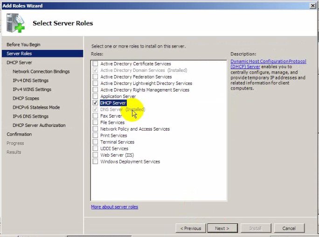Select the File Services role label
The image size is (319, 237).
pyautogui.click(x=112, y=122)
